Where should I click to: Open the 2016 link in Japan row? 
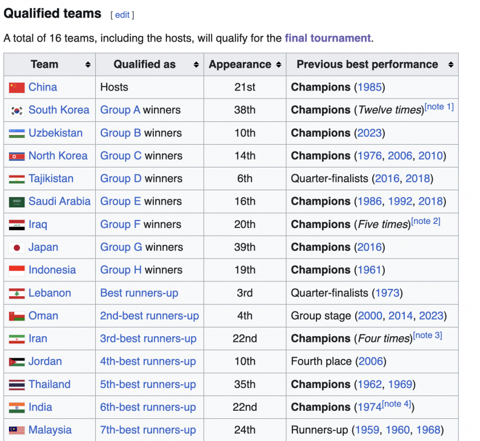369,247
